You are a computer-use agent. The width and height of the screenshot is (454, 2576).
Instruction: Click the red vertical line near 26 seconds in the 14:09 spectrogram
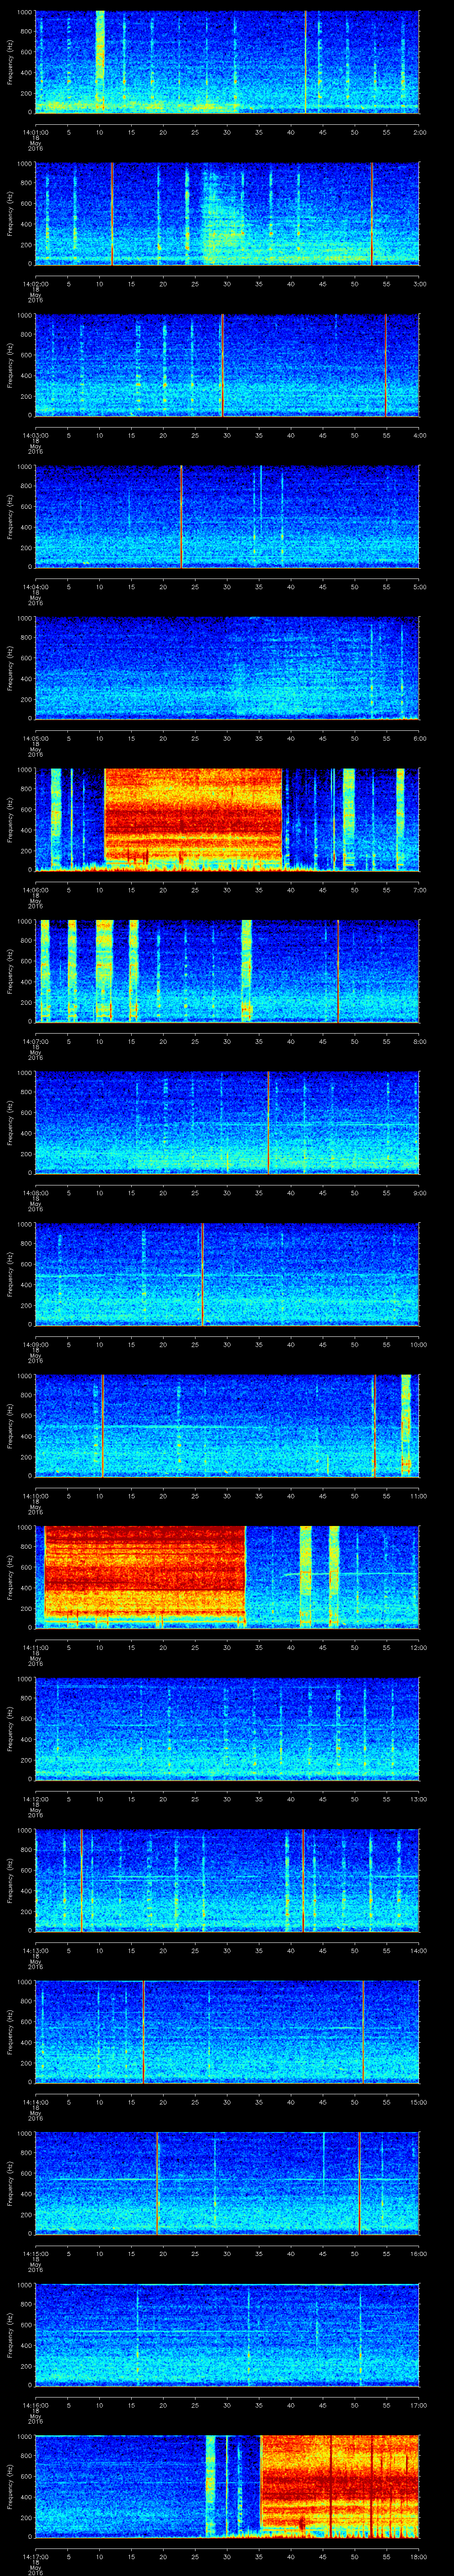tap(202, 1273)
